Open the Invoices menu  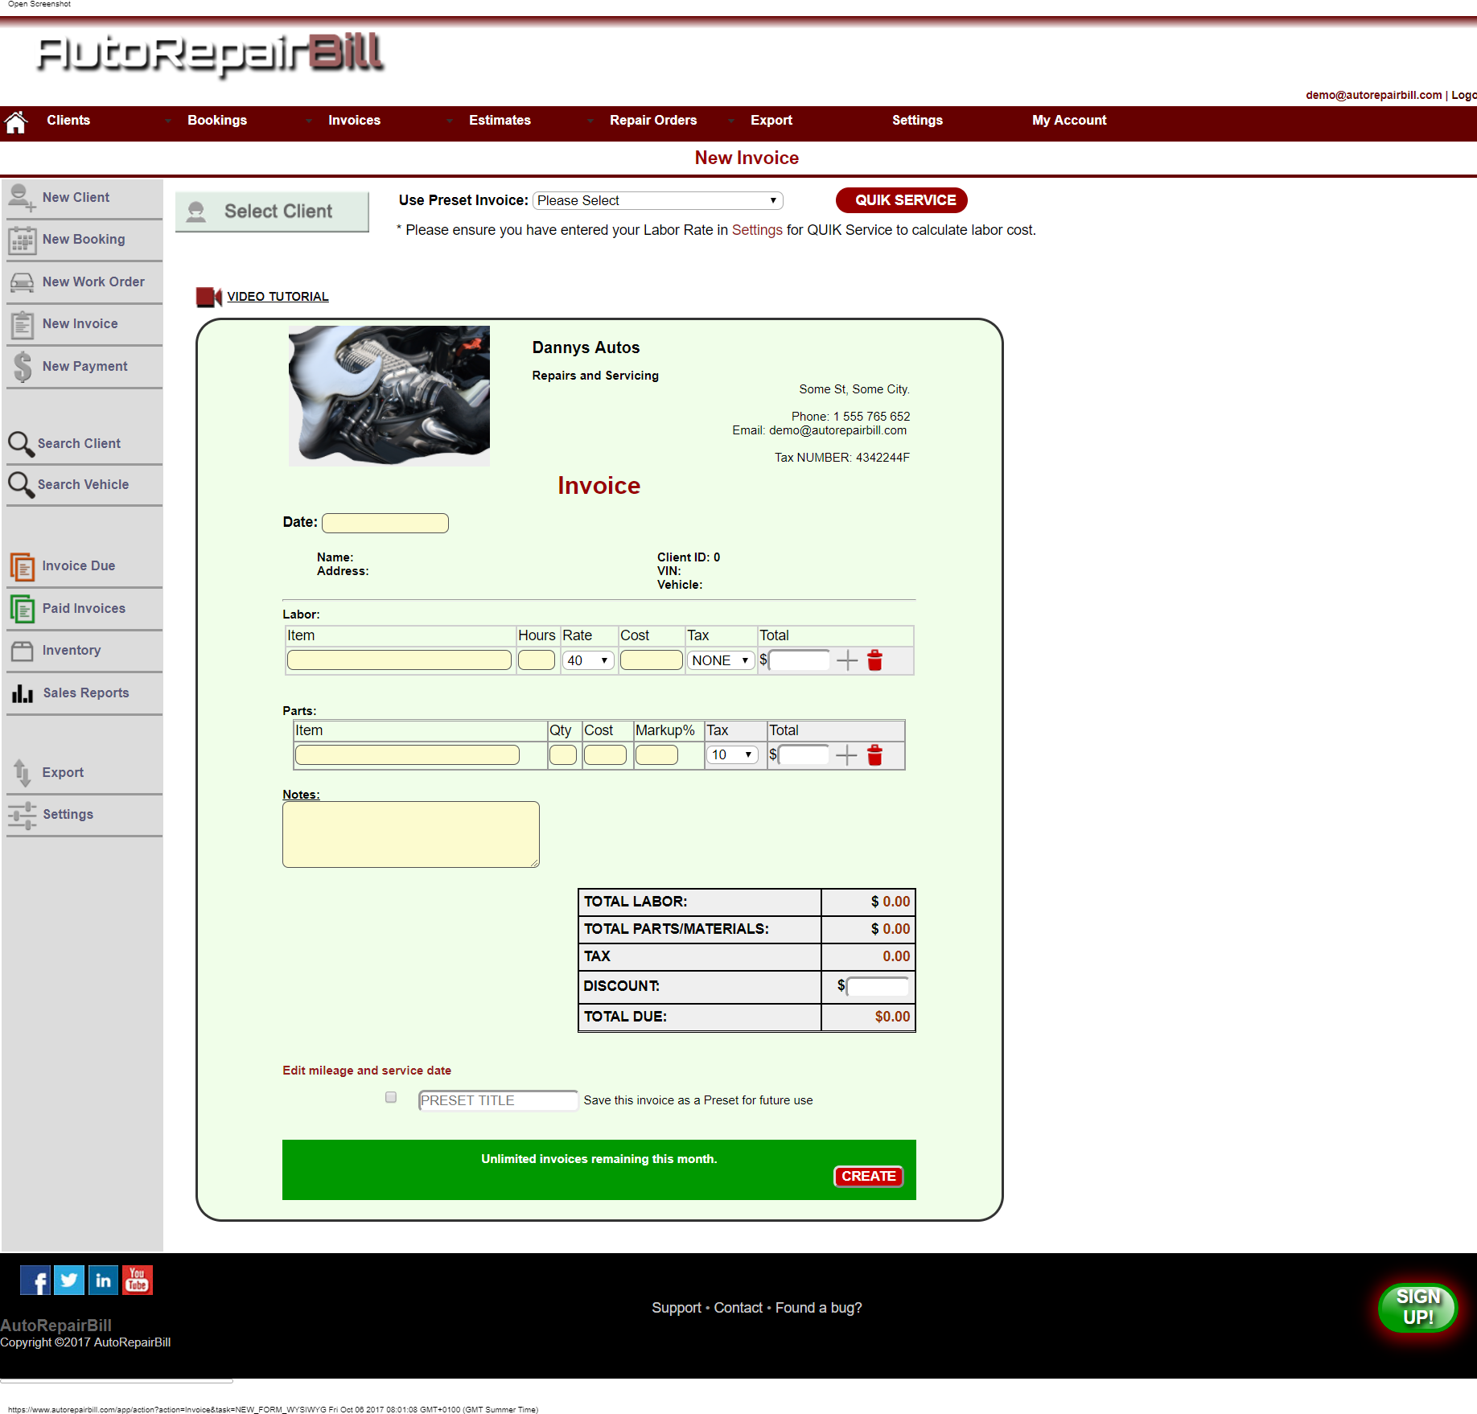pos(354,121)
